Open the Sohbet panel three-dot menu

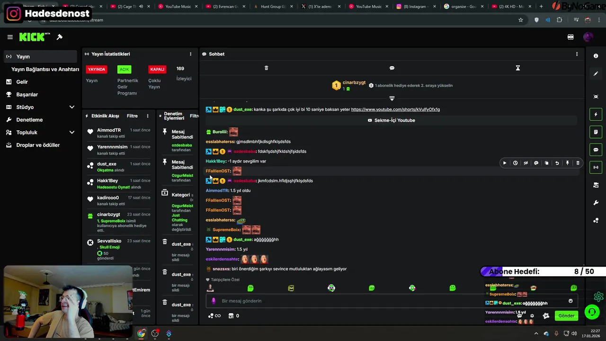click(x=577, y=54)
